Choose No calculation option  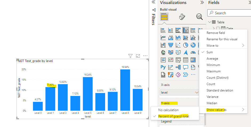point(175,110)
